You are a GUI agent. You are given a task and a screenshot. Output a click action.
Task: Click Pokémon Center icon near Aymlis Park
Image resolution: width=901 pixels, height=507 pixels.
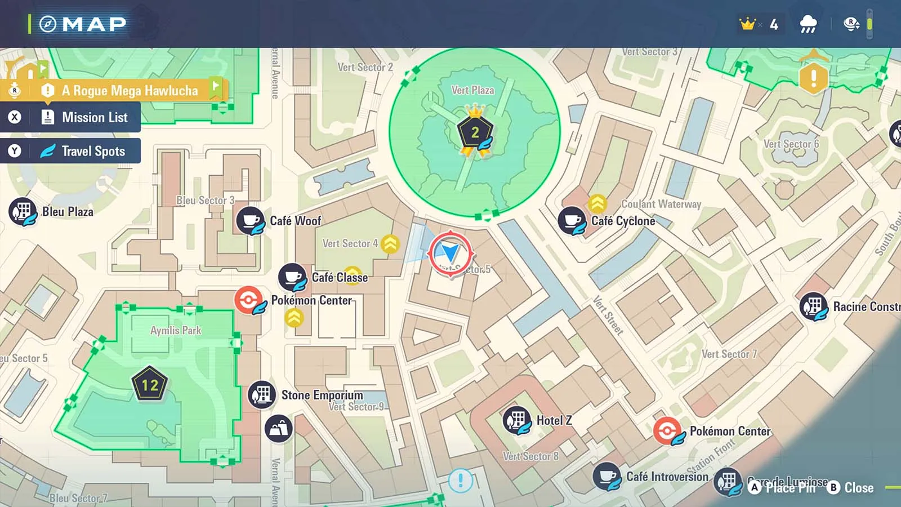coord(249,300)
